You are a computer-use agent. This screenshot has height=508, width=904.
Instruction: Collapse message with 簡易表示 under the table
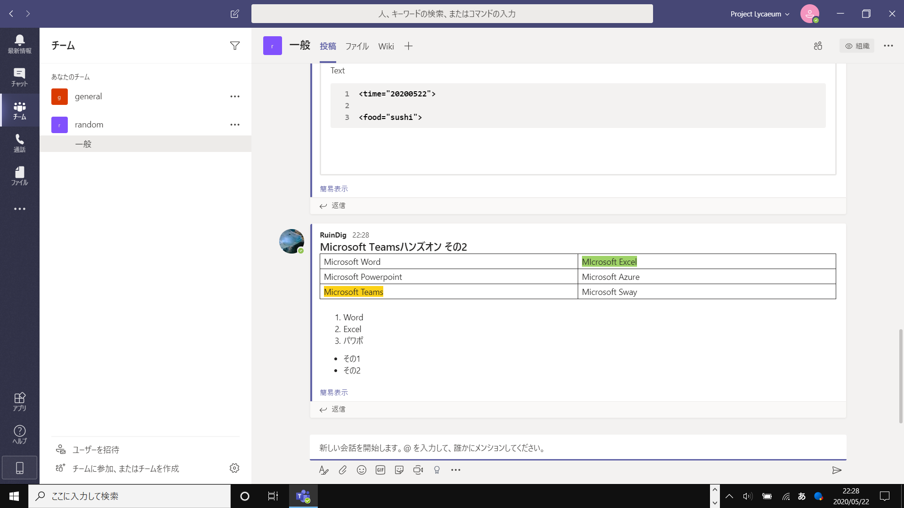click(334, 392)
